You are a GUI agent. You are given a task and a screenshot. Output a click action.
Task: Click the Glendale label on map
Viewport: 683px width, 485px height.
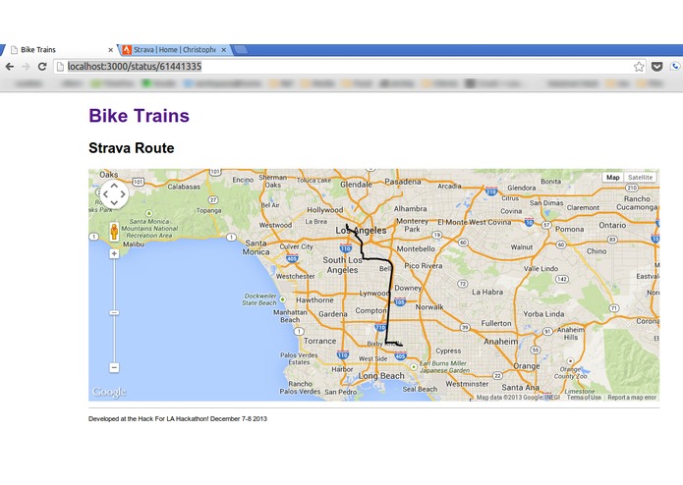pos(357,185)
